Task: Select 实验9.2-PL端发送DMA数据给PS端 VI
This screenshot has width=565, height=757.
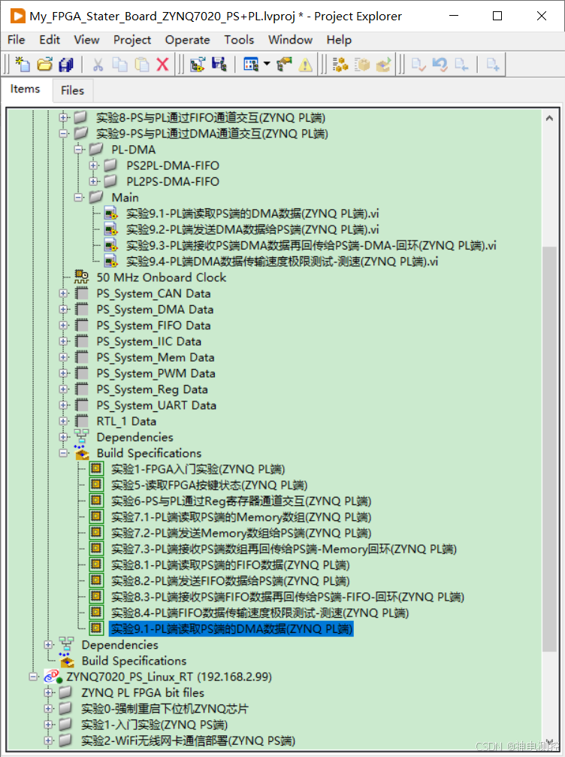Action: coord(252,229)
